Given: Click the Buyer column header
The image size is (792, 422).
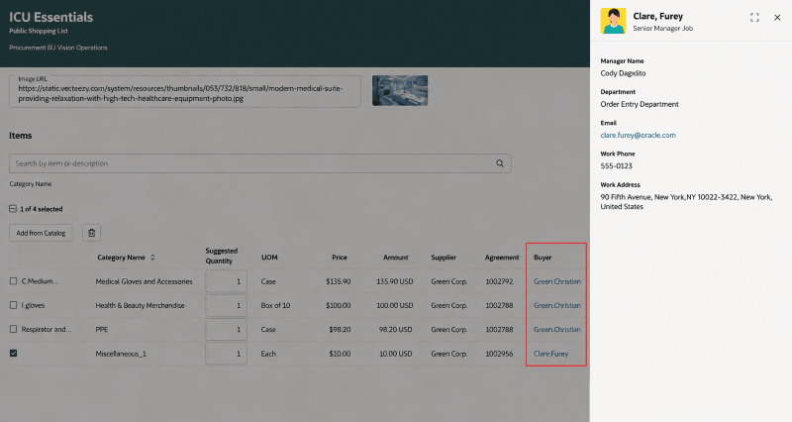Looking at the screenshot, I should coord(543,258).
